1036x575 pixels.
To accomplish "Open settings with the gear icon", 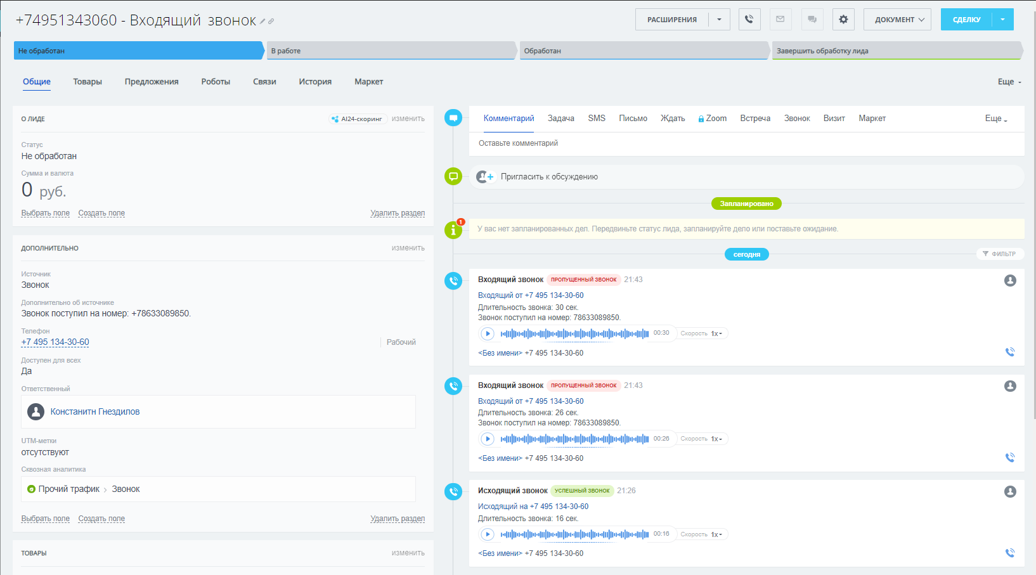I will (843, 20).
